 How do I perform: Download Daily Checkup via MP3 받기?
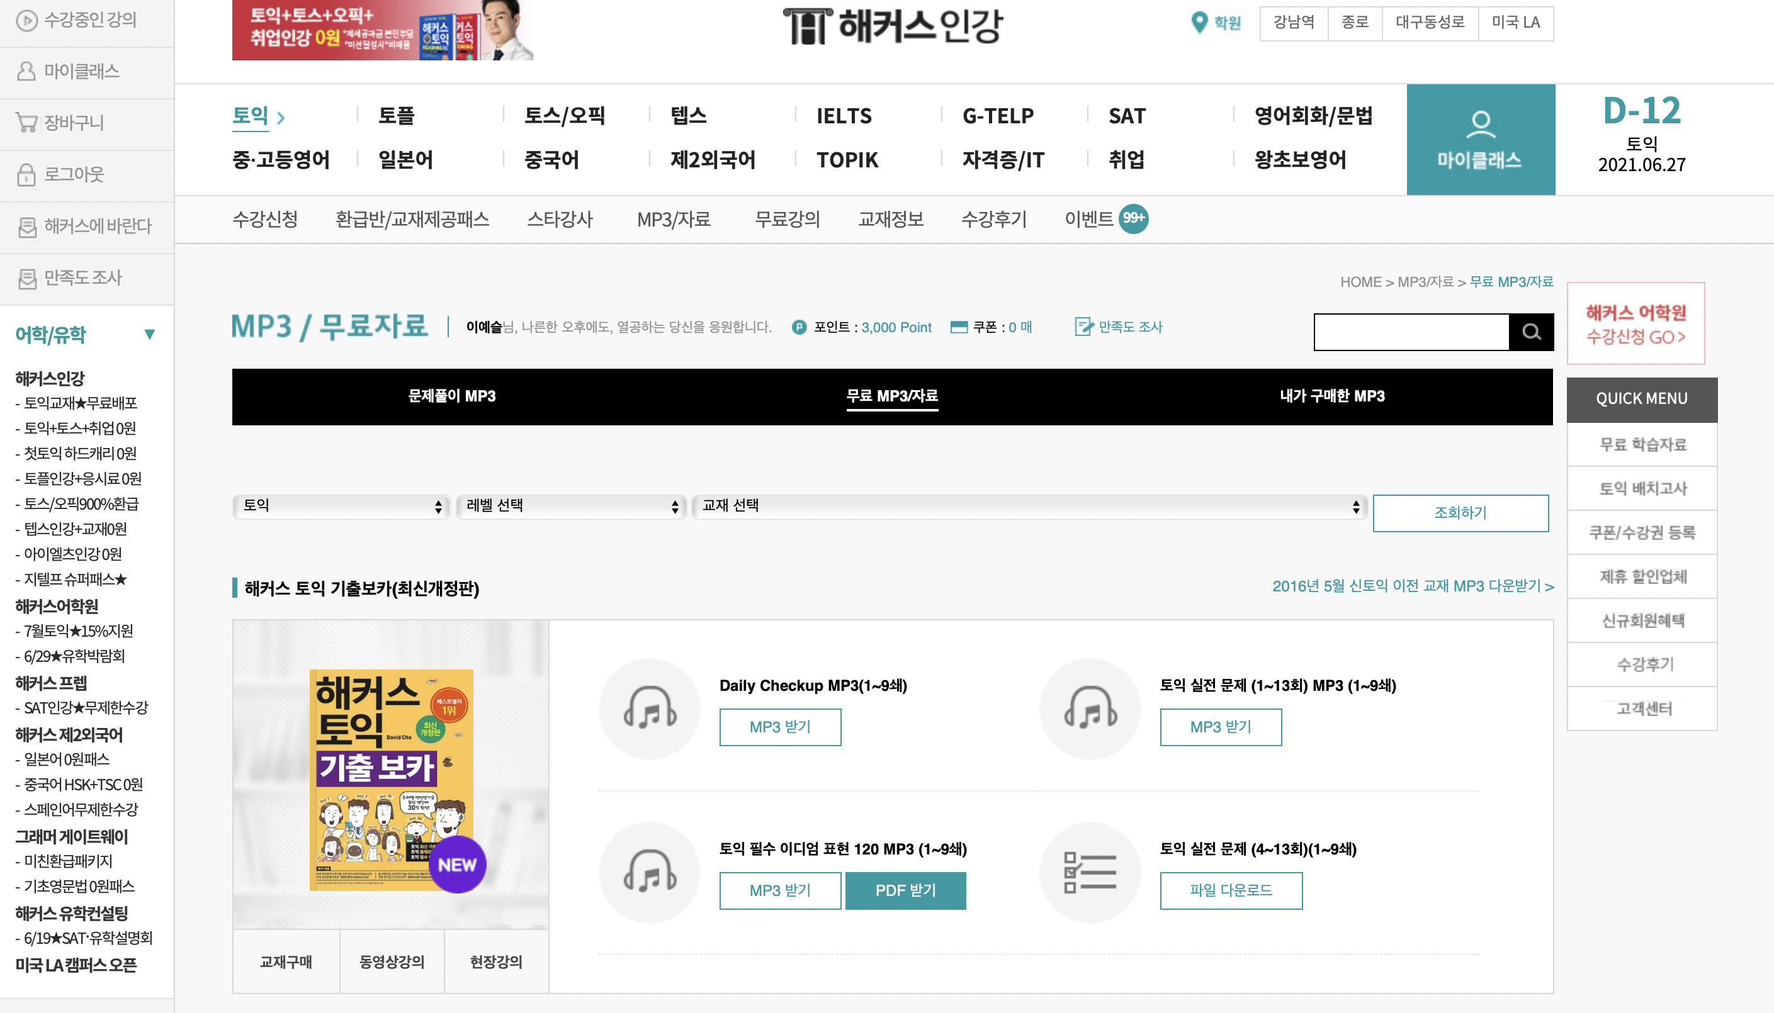[x=780, y=727]
